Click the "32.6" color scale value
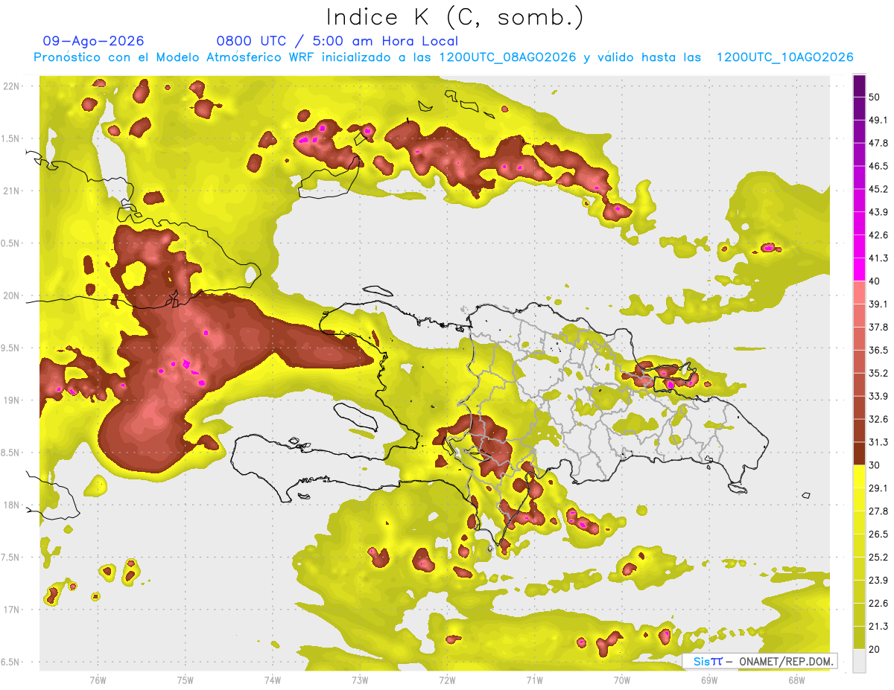 pyautogui.click(x=878, y=419)
